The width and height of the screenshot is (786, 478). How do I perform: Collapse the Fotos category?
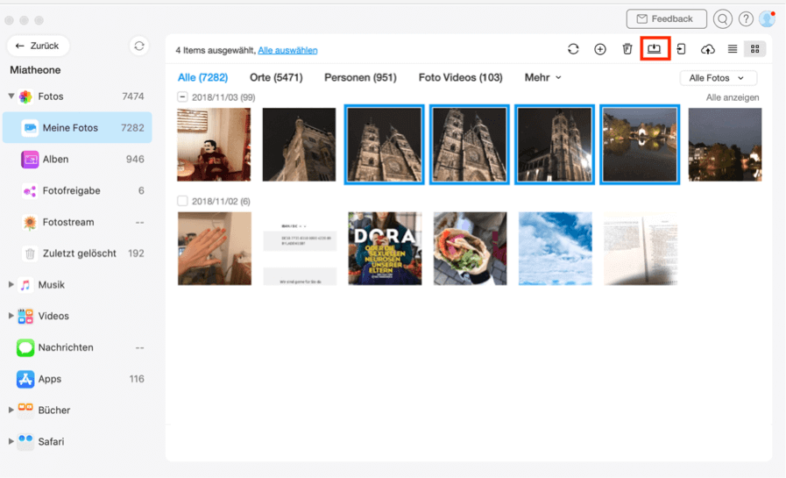point(11,96)
